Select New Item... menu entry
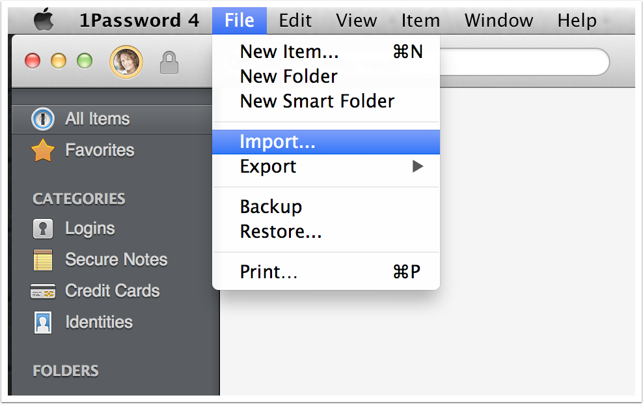 point(289,51)
